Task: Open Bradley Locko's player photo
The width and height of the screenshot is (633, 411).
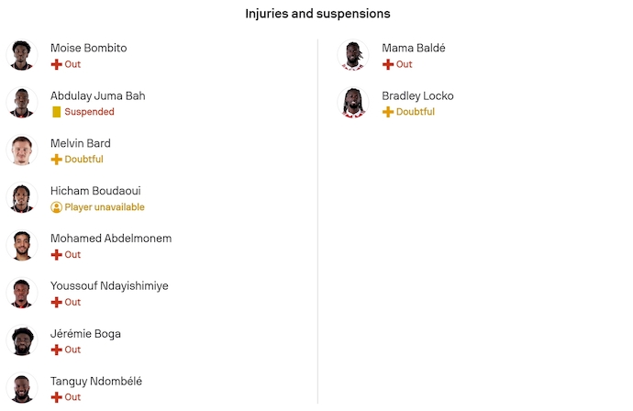Action: point(353,103)
